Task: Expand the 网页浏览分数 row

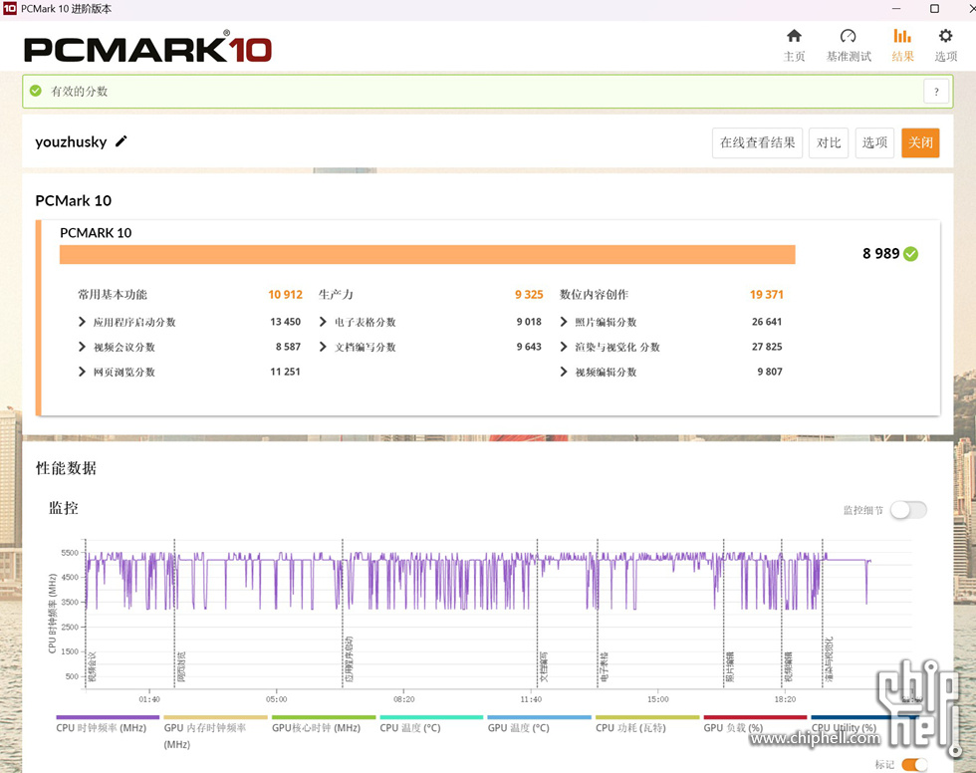Action: [82, 372]
